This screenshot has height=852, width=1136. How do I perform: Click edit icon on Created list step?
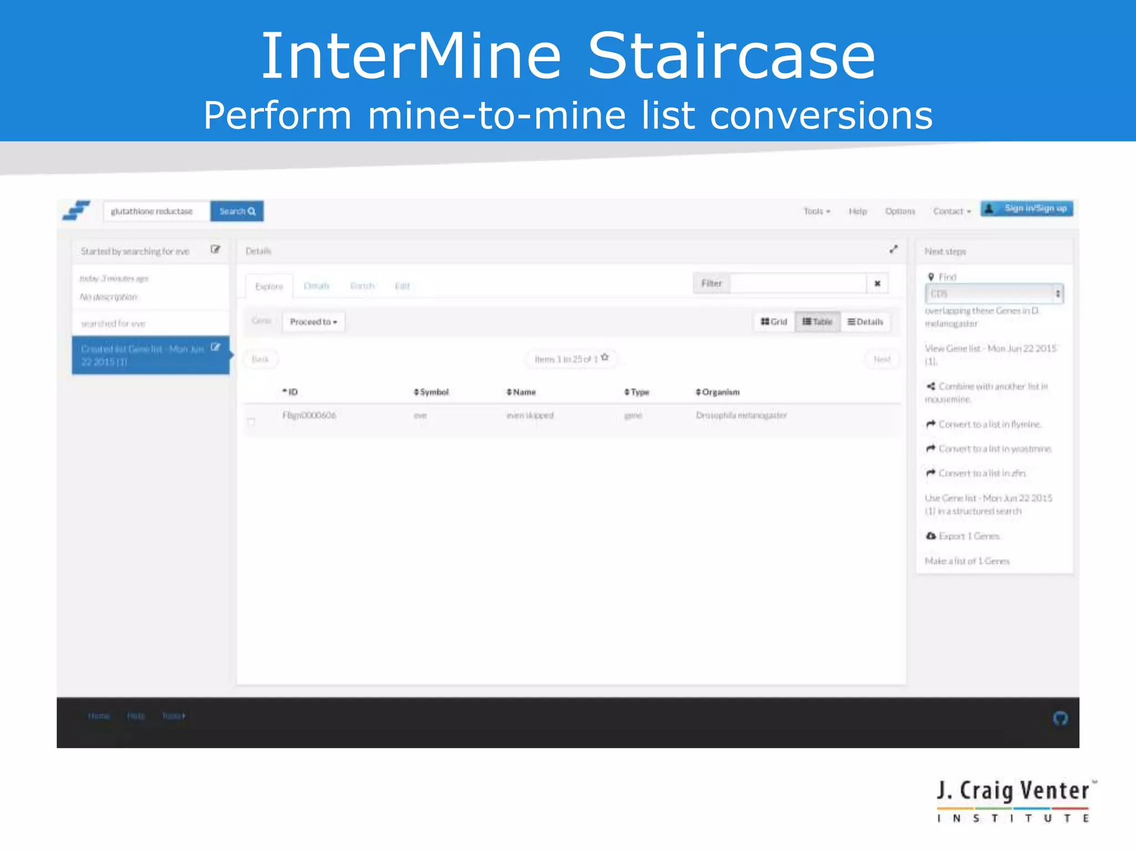pyautogui.click(x=215, y=348)
